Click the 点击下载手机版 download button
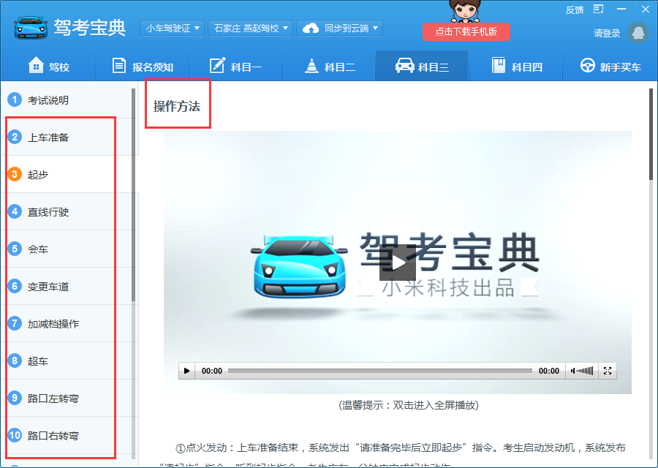Image resolution: width=658 pixels, height=468 pixels. [466, 32]
